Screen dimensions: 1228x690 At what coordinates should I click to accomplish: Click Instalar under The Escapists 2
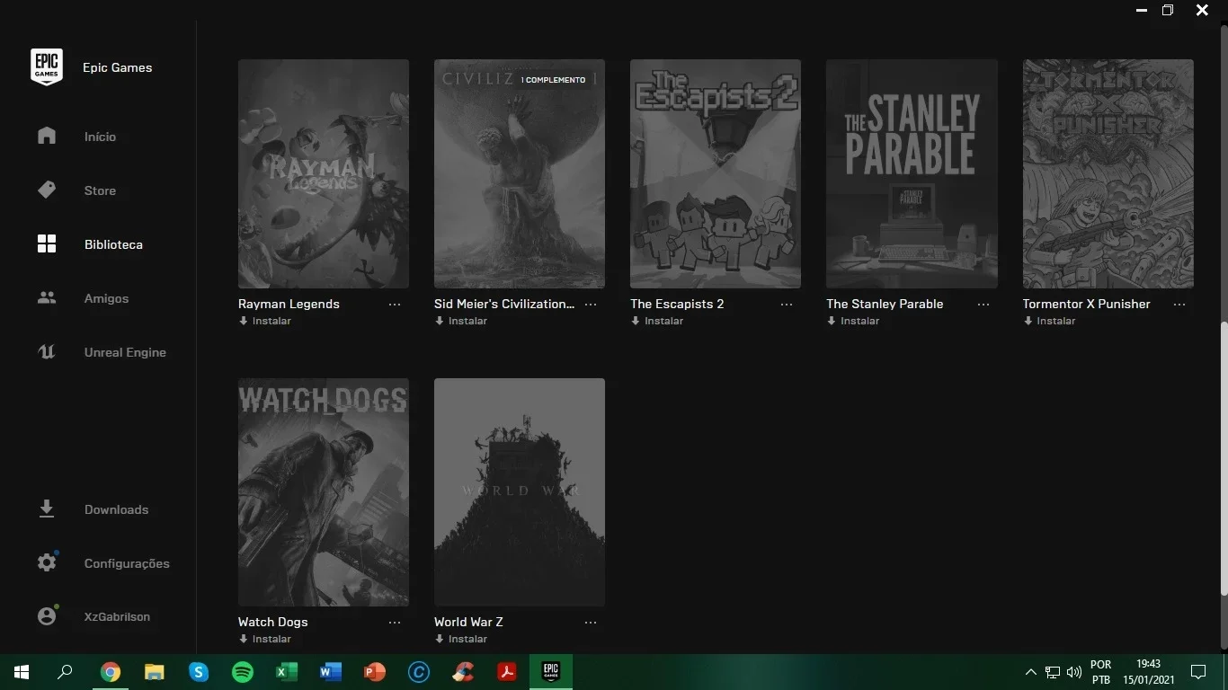coord(656,321)
